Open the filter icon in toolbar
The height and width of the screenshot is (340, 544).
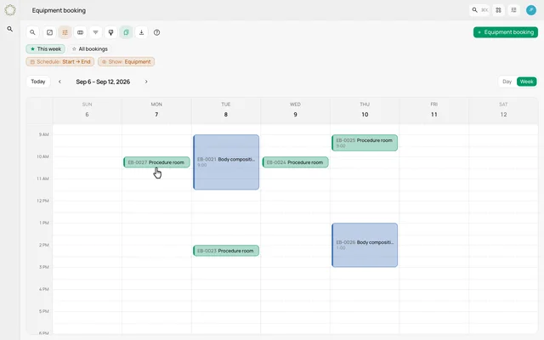(95, 32)
